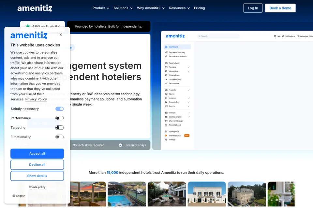Expand the Resources dropdown
Screen dimensions: 313x208
pyautogui.click(x=179, y=8)
